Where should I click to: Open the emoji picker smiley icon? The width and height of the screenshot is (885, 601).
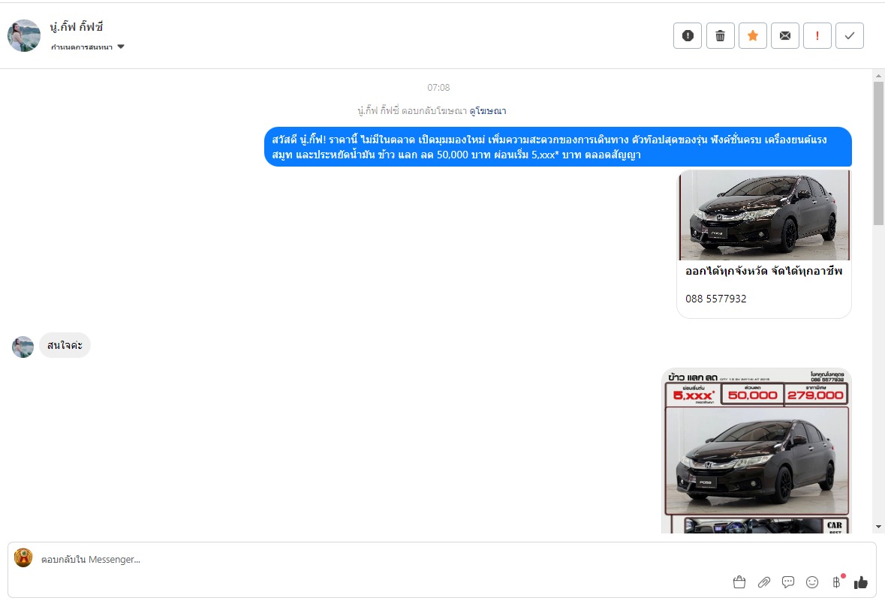pyautogui.click(x=812, y=582)
